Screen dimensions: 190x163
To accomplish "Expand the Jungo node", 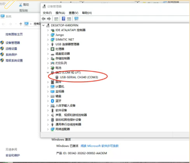I will 48,35.
